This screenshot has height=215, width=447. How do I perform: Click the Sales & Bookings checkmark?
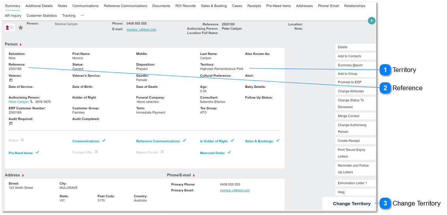coord(278,141)
